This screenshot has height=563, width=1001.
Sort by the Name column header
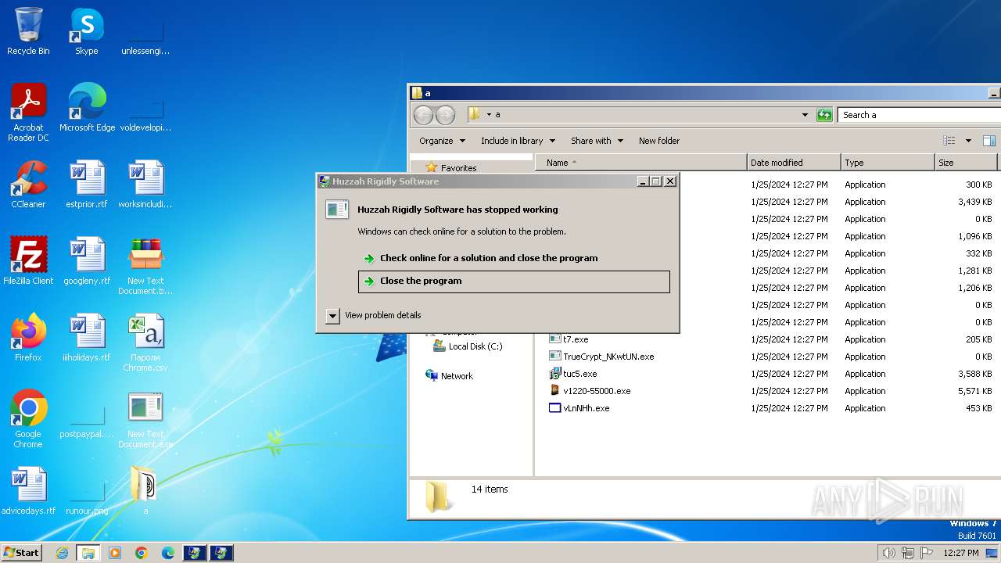pos(641,163)
